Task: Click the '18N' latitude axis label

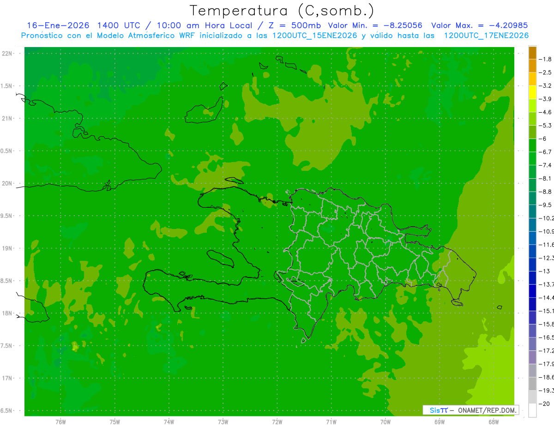Action: pos(7,313)
